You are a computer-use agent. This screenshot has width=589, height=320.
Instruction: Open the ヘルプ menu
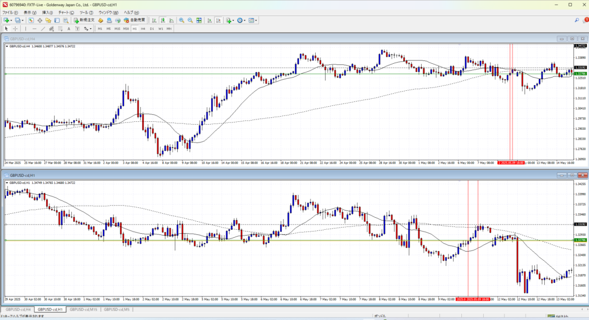click(x=126, y=12)
